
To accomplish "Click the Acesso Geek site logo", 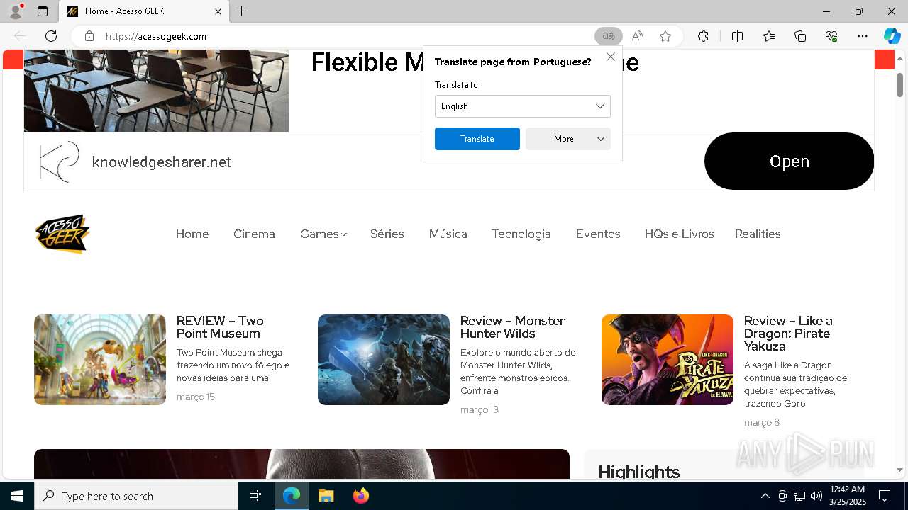I will [62, 234].
